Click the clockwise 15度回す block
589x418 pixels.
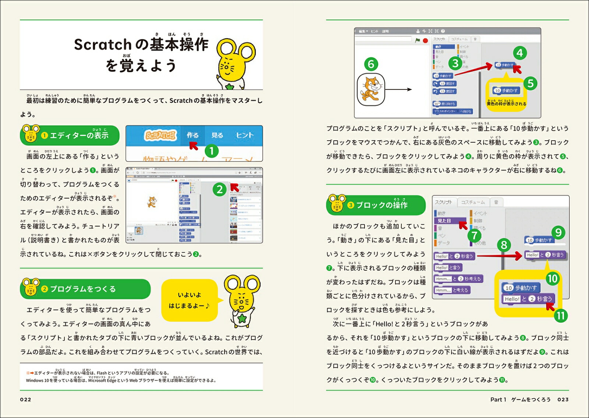click(x=445, y=84)
